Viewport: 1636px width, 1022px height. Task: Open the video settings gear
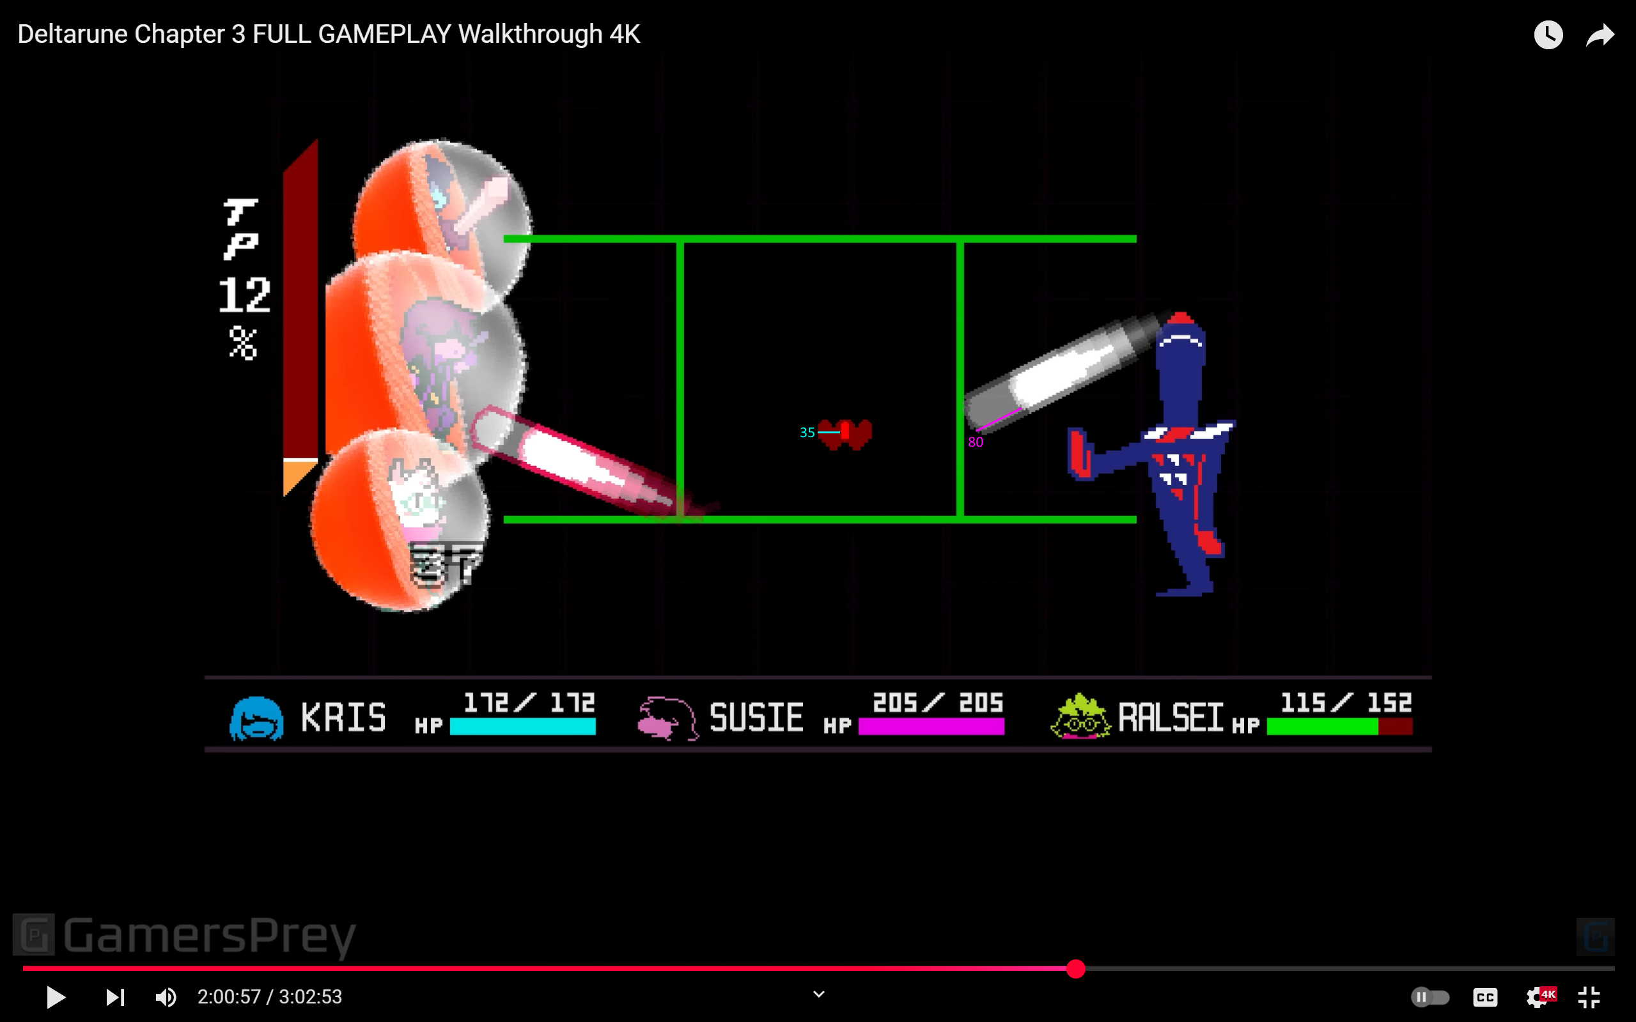click(x=1539, y=997)
